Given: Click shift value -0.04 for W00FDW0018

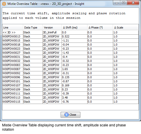Looking at the screenshot, I should pyautogui.click(x=74, y=45).
